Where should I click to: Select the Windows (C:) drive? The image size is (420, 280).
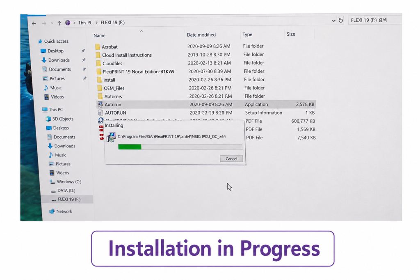[x=66, y=181]
